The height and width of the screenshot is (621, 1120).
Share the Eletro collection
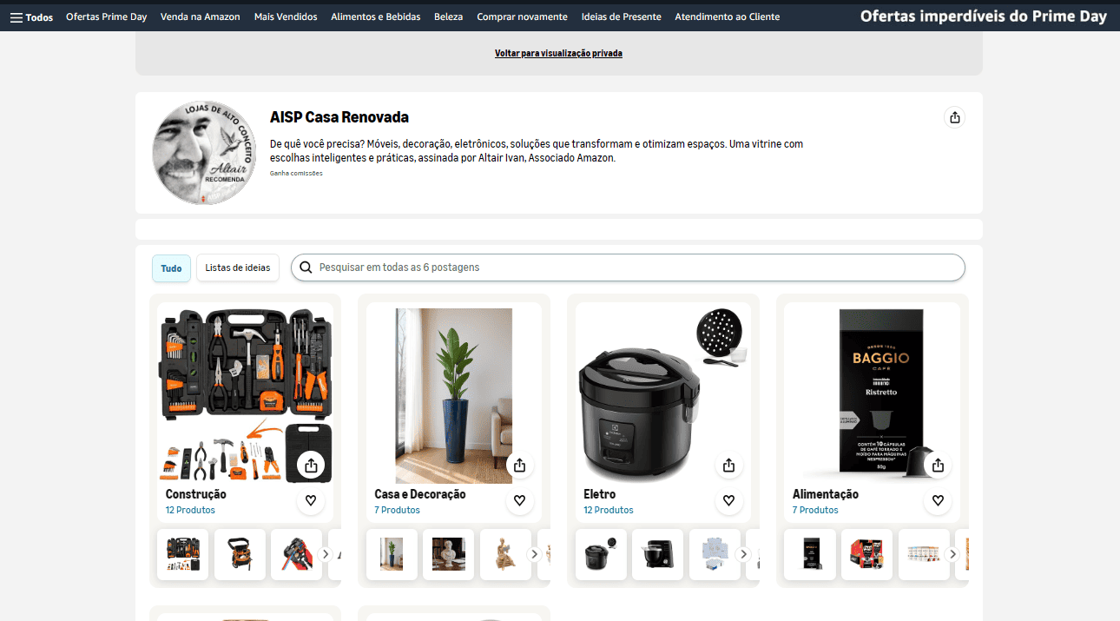click(x=728, y=465)
